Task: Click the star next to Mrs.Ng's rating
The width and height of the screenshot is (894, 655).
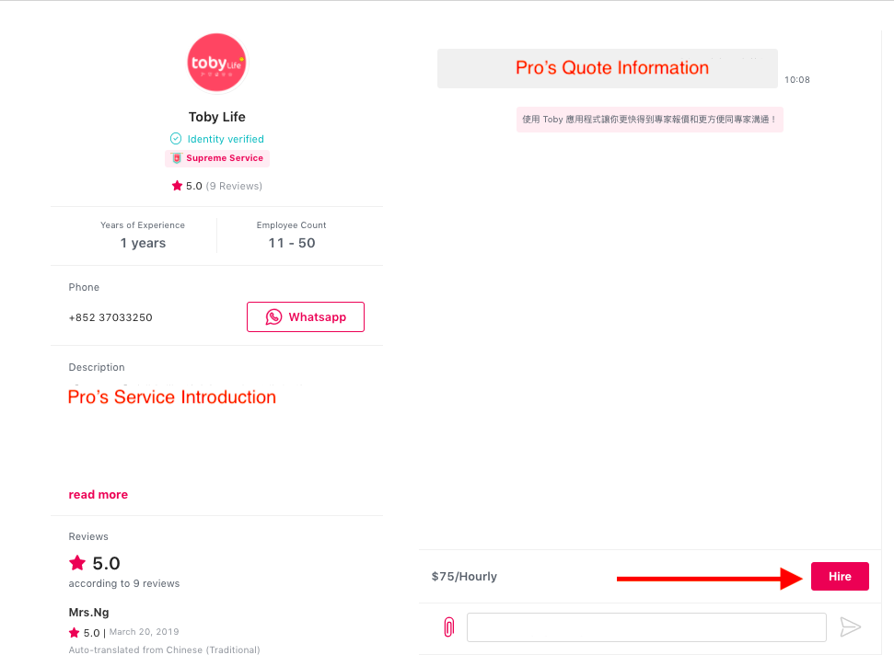Action: 74,633
